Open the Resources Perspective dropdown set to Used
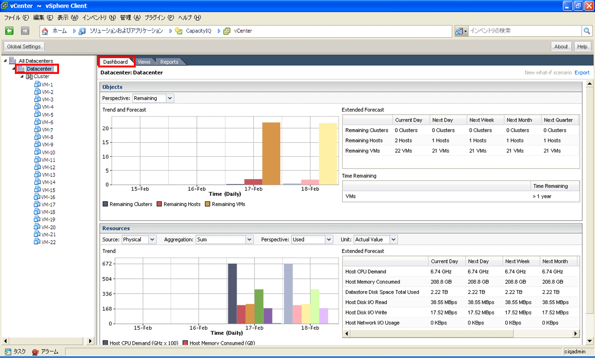The width and height of the screenshot is (595, 358). click(329, 239)
